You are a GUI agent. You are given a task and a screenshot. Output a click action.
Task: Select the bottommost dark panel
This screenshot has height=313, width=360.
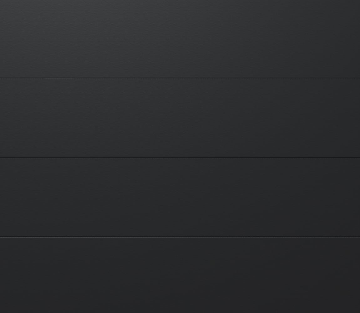180,275
